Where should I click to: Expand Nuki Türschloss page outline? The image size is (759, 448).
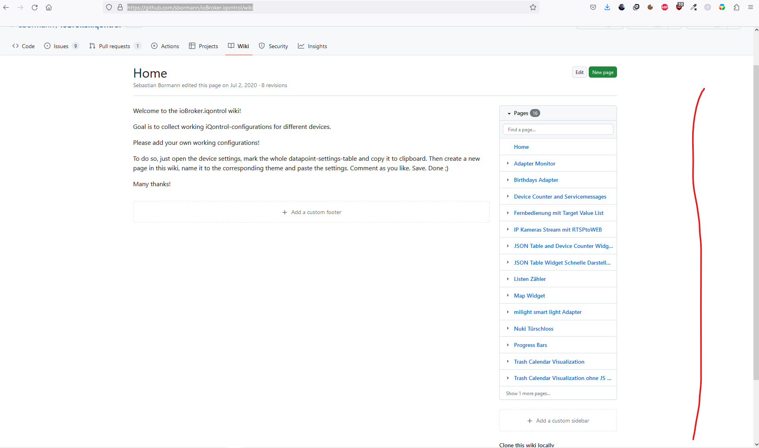[x=508, y=328]
